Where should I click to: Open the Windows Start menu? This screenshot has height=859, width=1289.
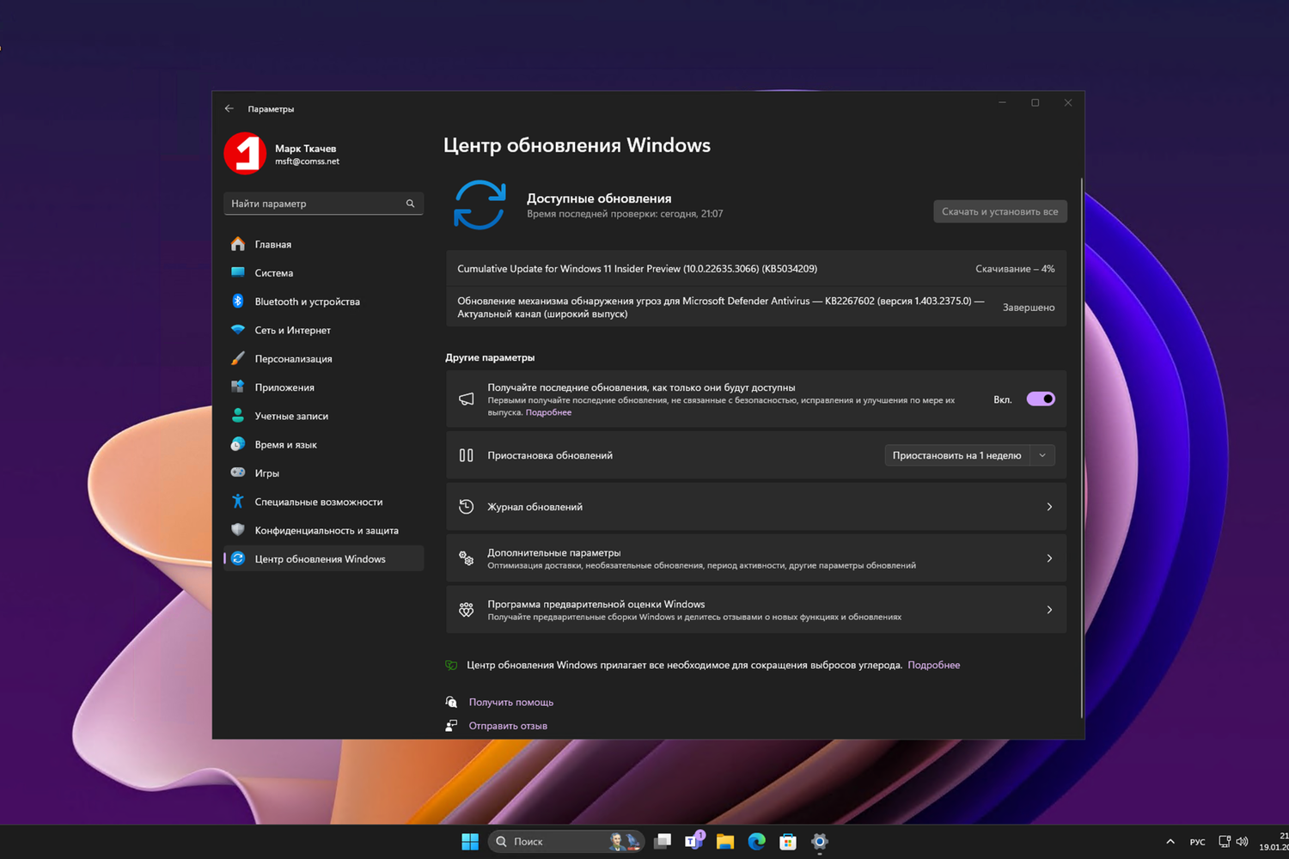click(x=470, y=842)
